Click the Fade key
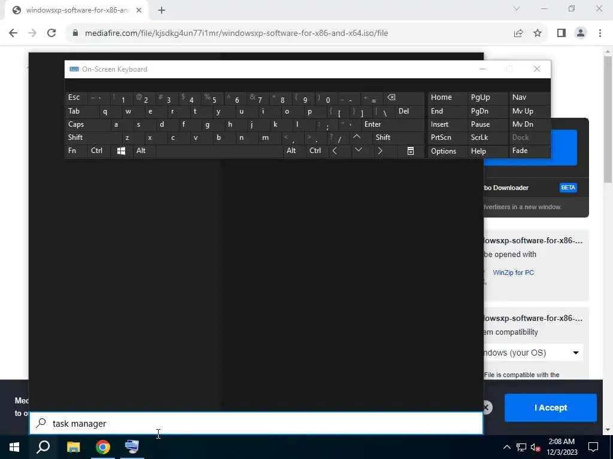The image size is (613, 459). point(529,151)
